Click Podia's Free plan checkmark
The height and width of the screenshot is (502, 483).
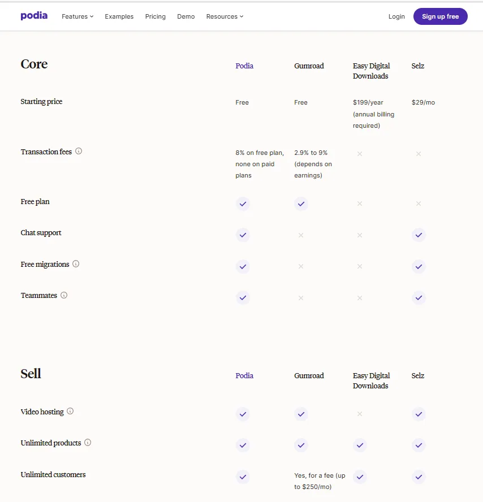[243, 204]
